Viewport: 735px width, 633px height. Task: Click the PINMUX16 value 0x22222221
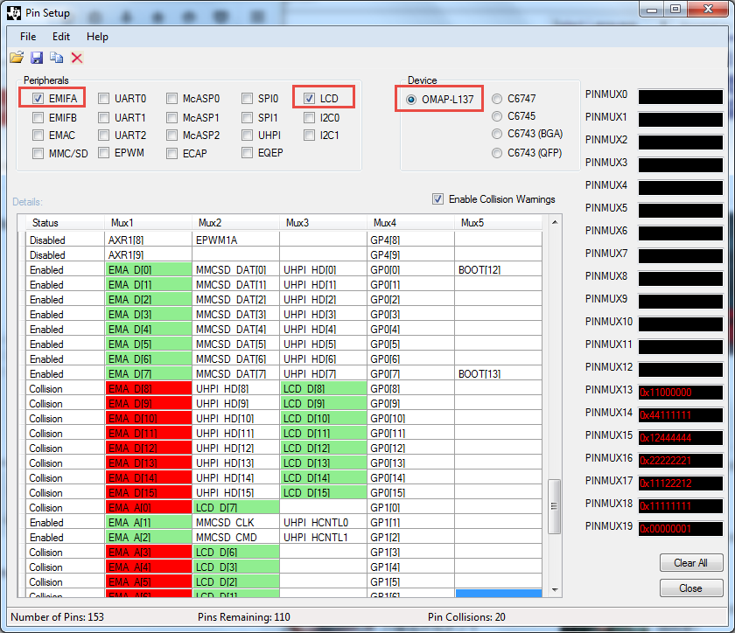point(681,461)
